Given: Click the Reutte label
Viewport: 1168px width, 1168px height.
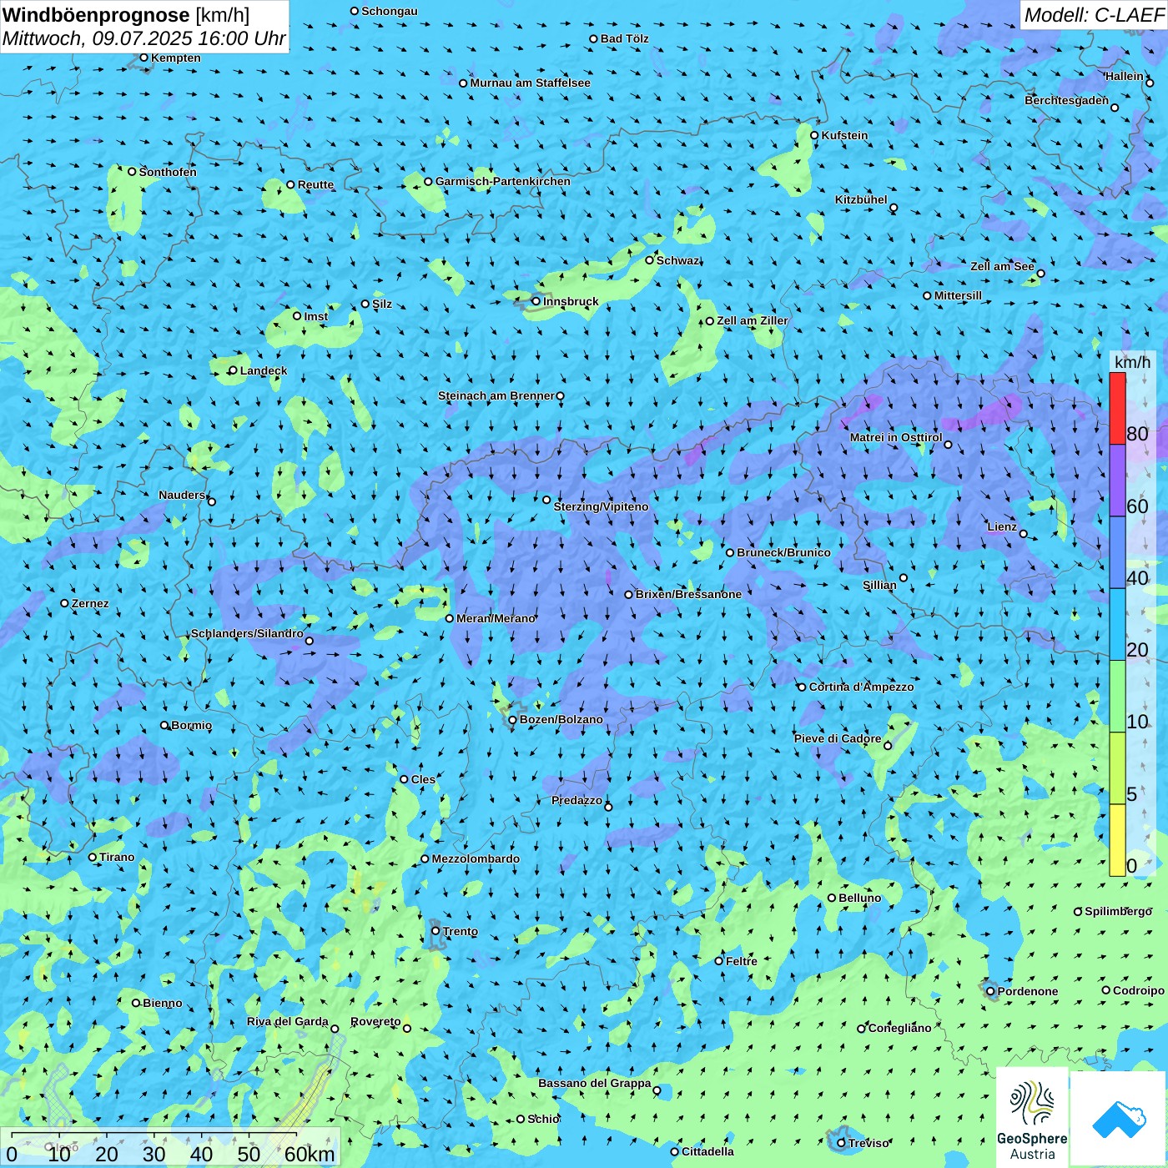Looking at the screenshot, I should point(315,184).
